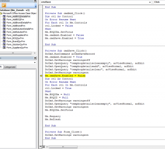Select Form_AddBOQFrm in project tree
Viewport: 165px width, 149px height.
pyautogui.click(x=15, y=19)
